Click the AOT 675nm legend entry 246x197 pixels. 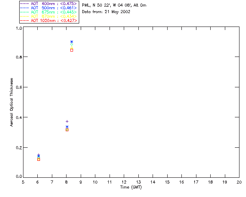pos(48,12)
